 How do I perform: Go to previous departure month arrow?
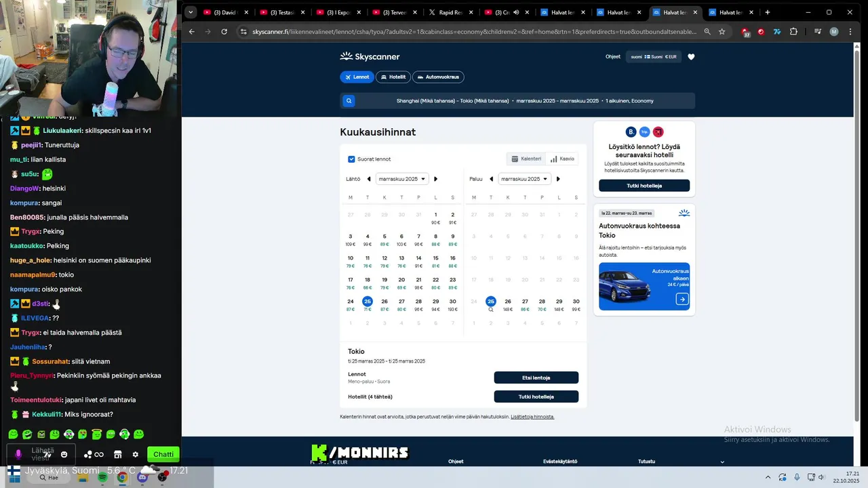(369, 179)
